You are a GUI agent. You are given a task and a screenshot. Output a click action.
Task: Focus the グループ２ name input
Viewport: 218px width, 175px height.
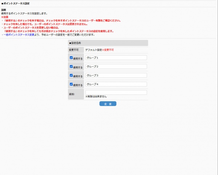tap(116, 66)
